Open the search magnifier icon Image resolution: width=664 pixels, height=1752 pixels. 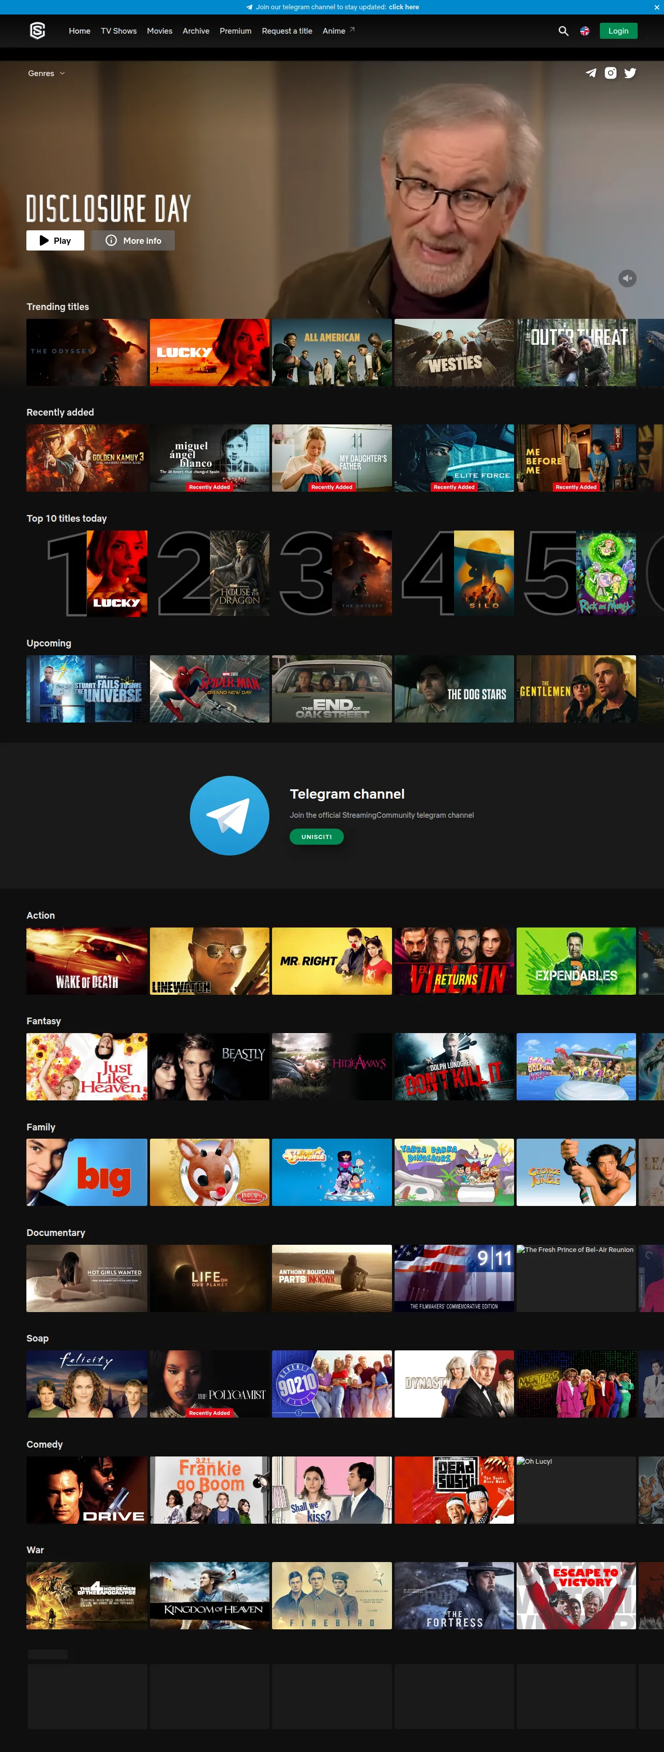click(x=563, y=31)
